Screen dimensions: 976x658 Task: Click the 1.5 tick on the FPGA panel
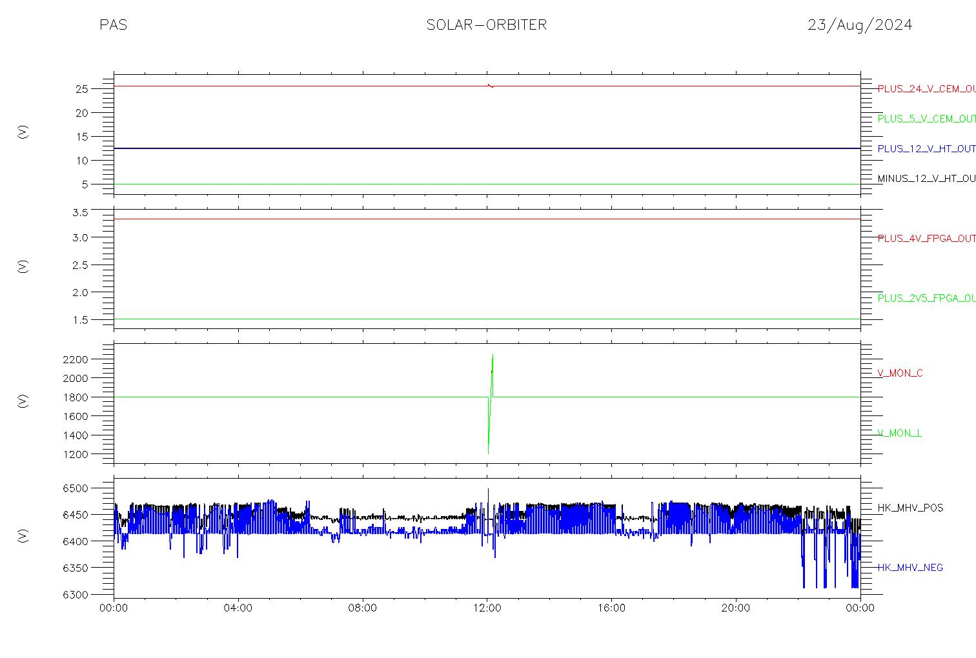click(x=79, y=320)
